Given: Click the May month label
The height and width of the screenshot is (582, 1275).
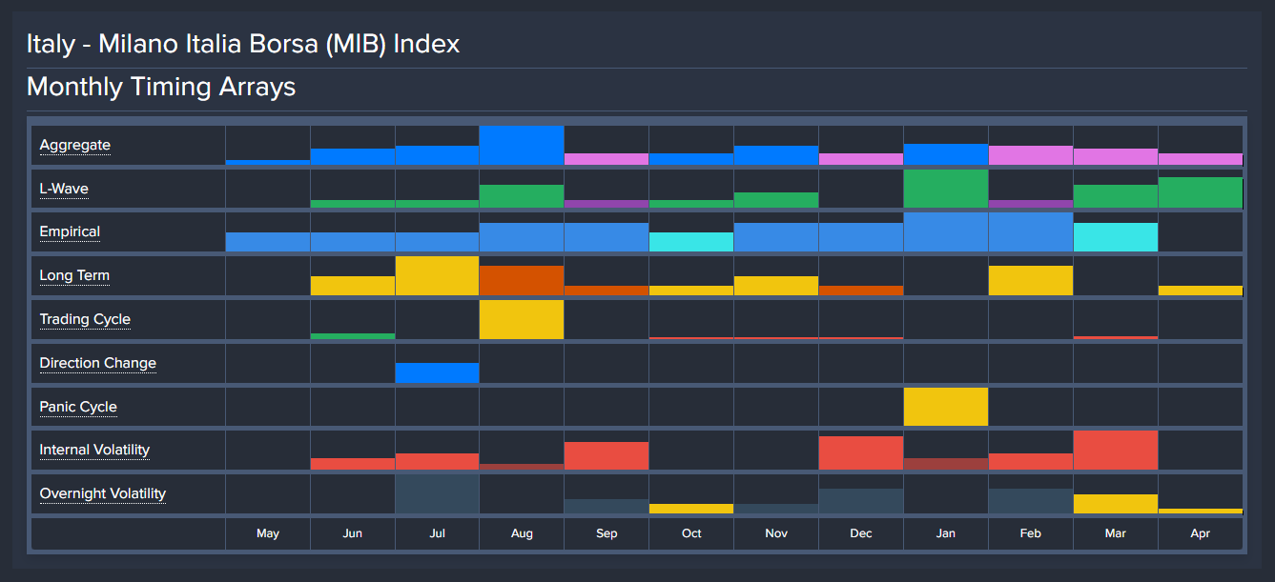Looking at the screenshot, I should click(268, 533).
